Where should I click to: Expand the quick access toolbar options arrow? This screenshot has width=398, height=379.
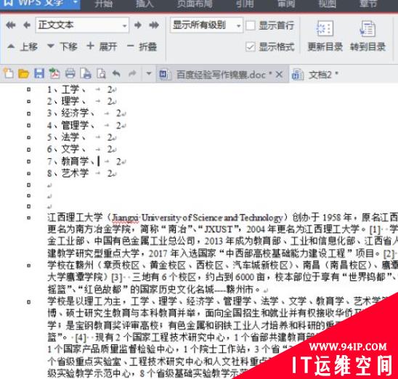point(149,74)
